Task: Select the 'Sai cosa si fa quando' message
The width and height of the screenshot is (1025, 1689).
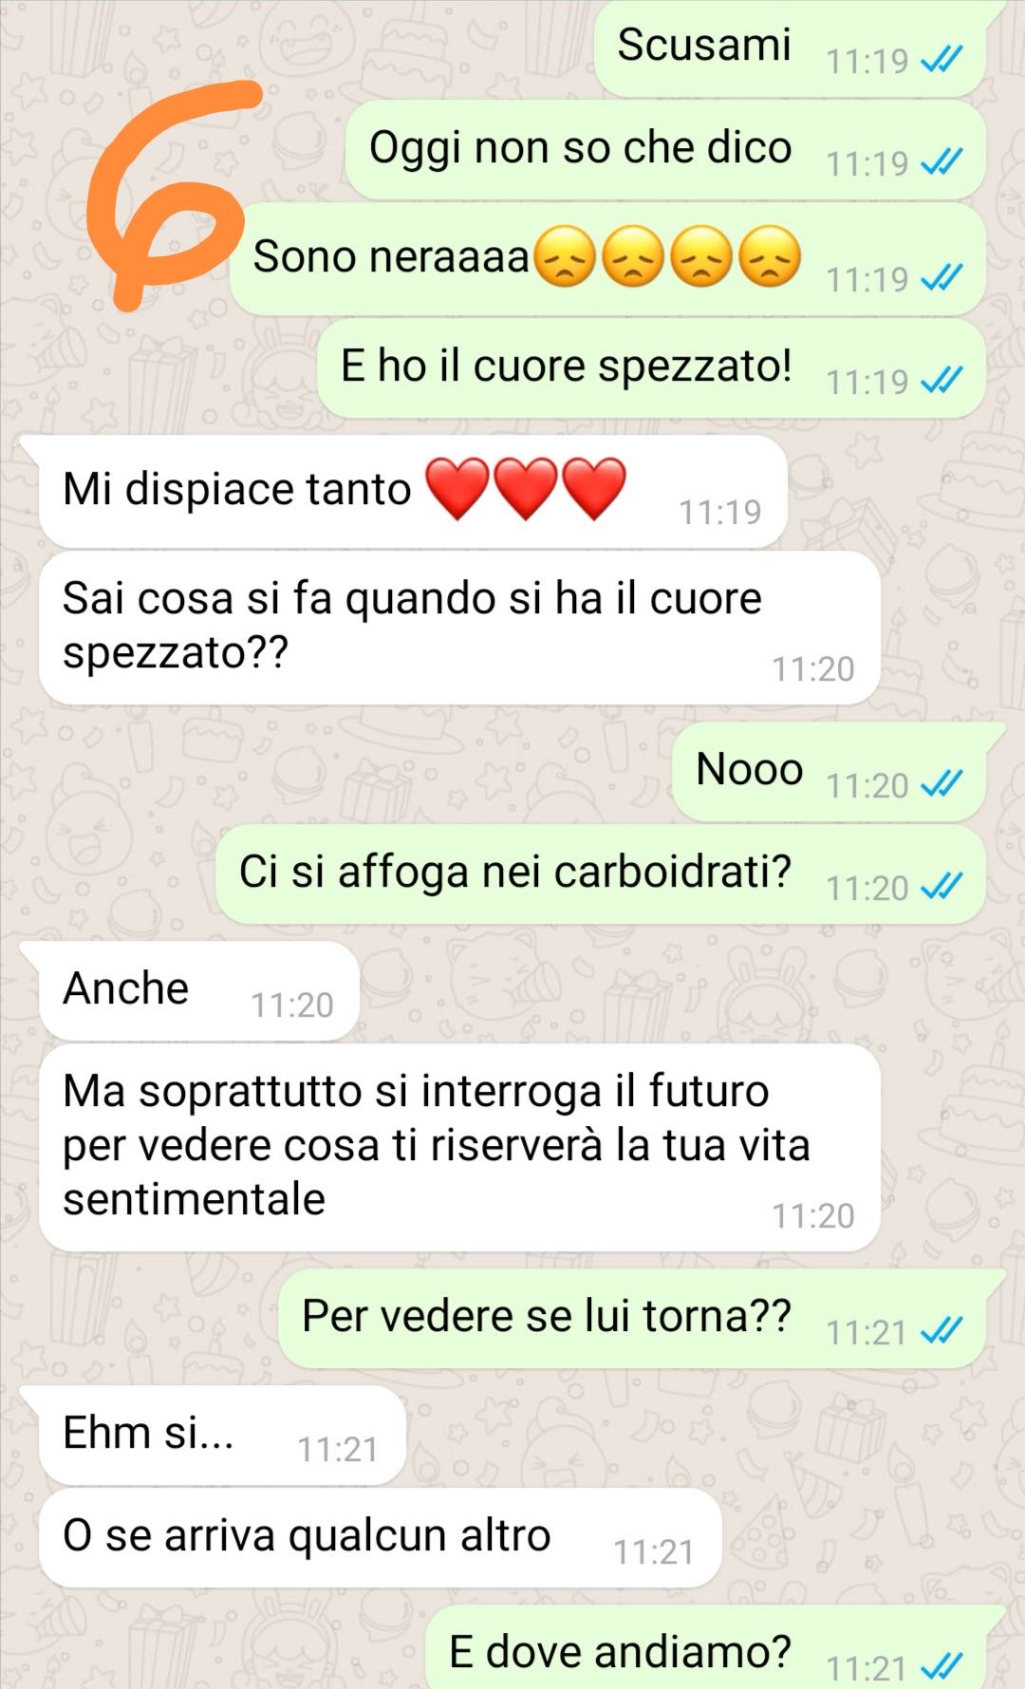Action: [x=459, y=628]
